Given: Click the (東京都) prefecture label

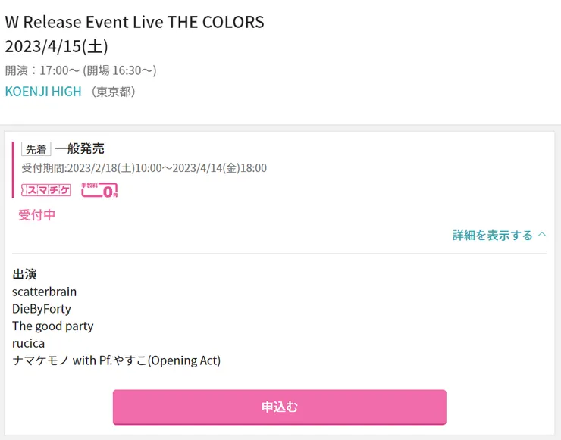Looking at the screenshot, I should pos(113,92).
